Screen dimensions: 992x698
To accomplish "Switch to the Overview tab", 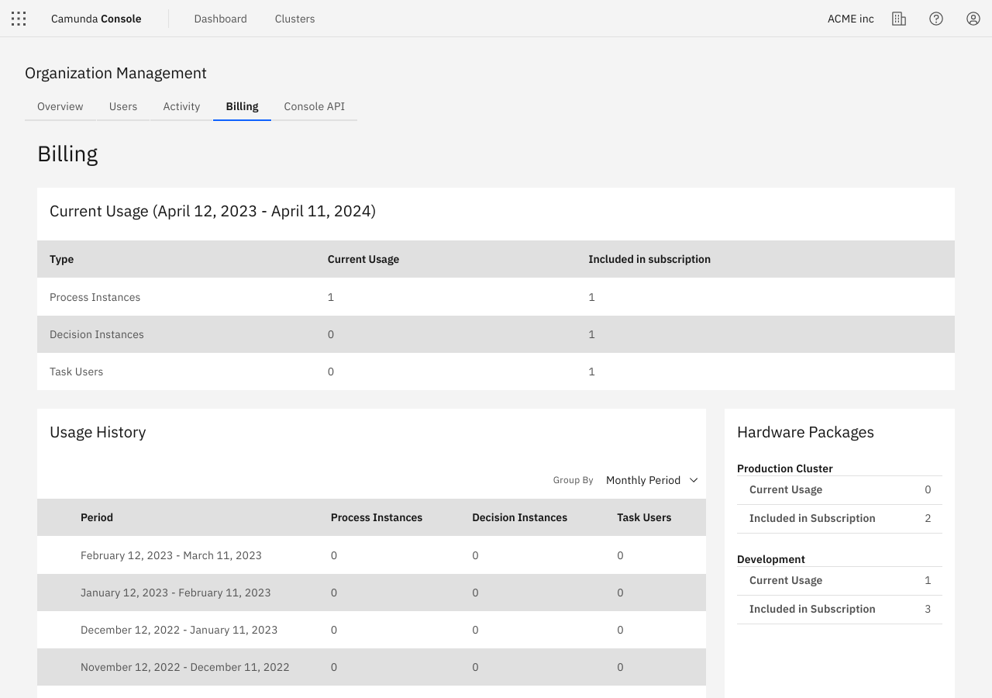I will pos(60,106).
